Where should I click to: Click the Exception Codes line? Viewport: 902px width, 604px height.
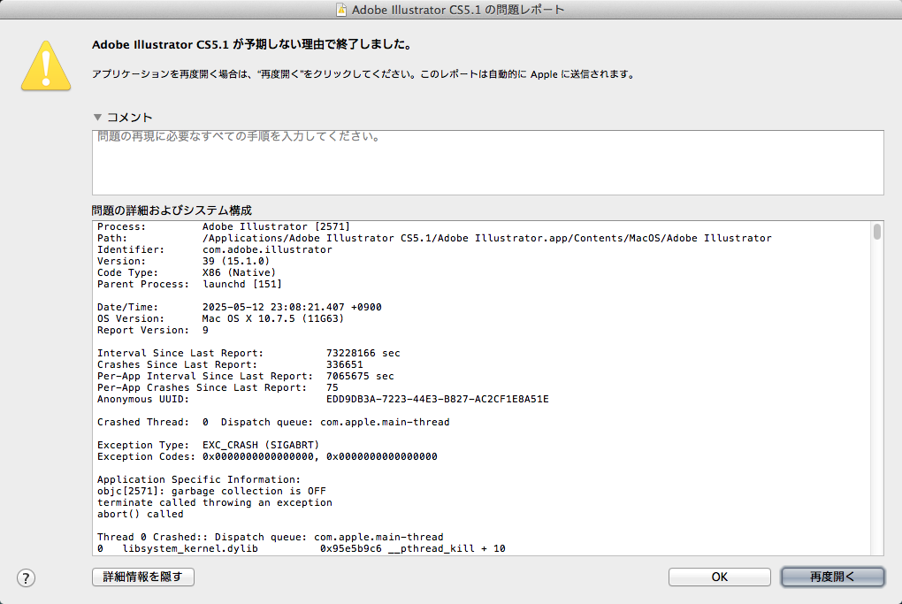click(x=267, y=456)
